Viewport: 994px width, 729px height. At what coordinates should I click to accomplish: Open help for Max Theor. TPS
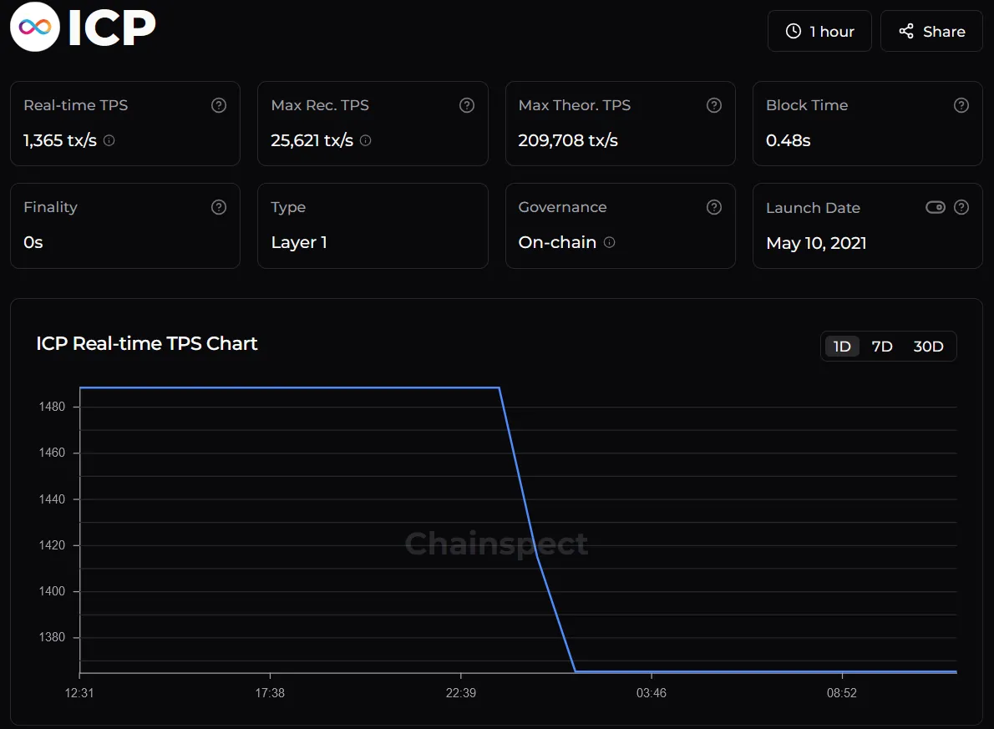click(x=714, y=105)
